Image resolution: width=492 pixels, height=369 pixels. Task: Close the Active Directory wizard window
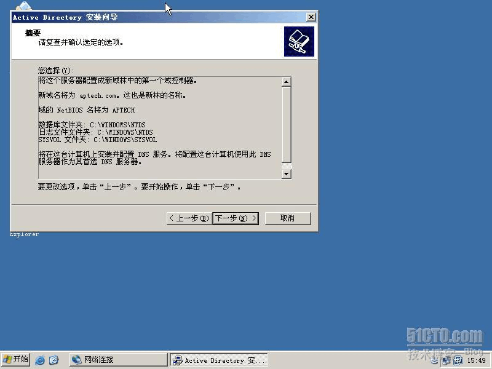(311, 17)
